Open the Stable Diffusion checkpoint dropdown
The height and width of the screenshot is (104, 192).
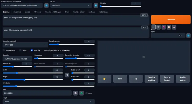point(22,5)
